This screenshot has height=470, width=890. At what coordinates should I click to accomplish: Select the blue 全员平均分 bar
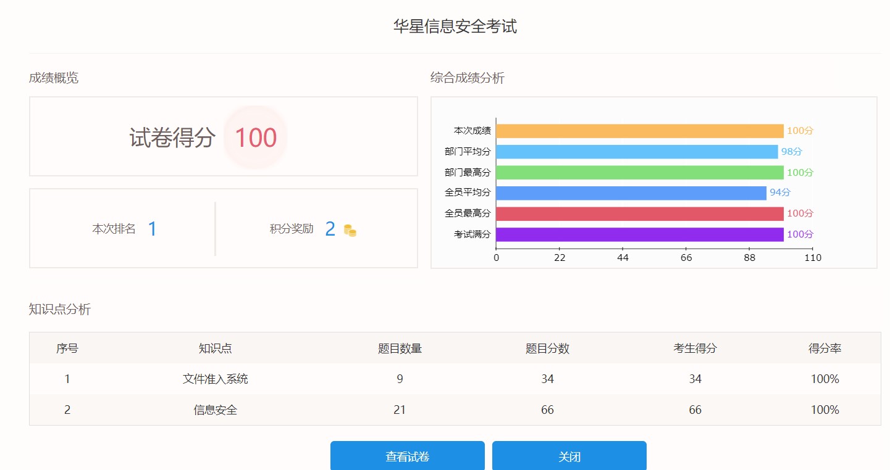tap(631, 192)
